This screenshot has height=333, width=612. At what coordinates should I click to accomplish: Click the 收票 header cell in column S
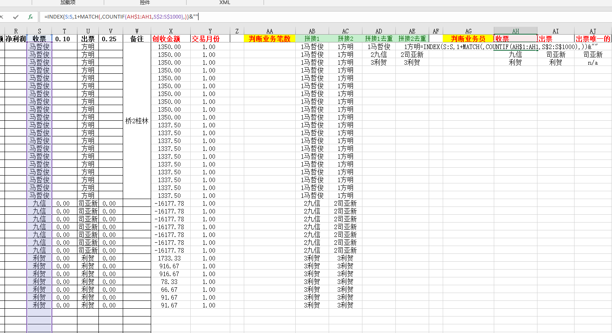39,39
